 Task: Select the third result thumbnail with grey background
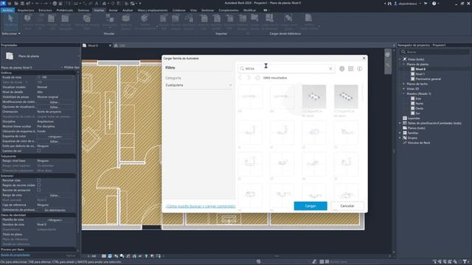click(x=314, y=96)
